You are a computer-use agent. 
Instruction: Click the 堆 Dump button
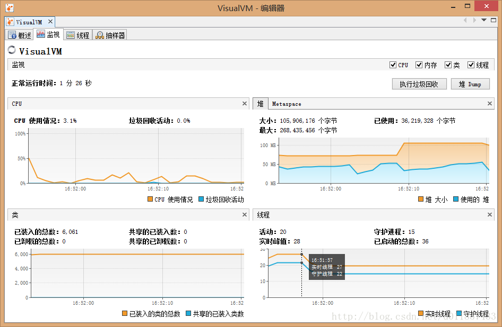[470, 84]
